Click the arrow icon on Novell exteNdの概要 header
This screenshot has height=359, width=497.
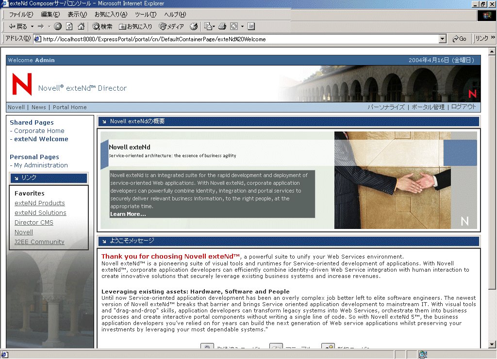point(104,122)
